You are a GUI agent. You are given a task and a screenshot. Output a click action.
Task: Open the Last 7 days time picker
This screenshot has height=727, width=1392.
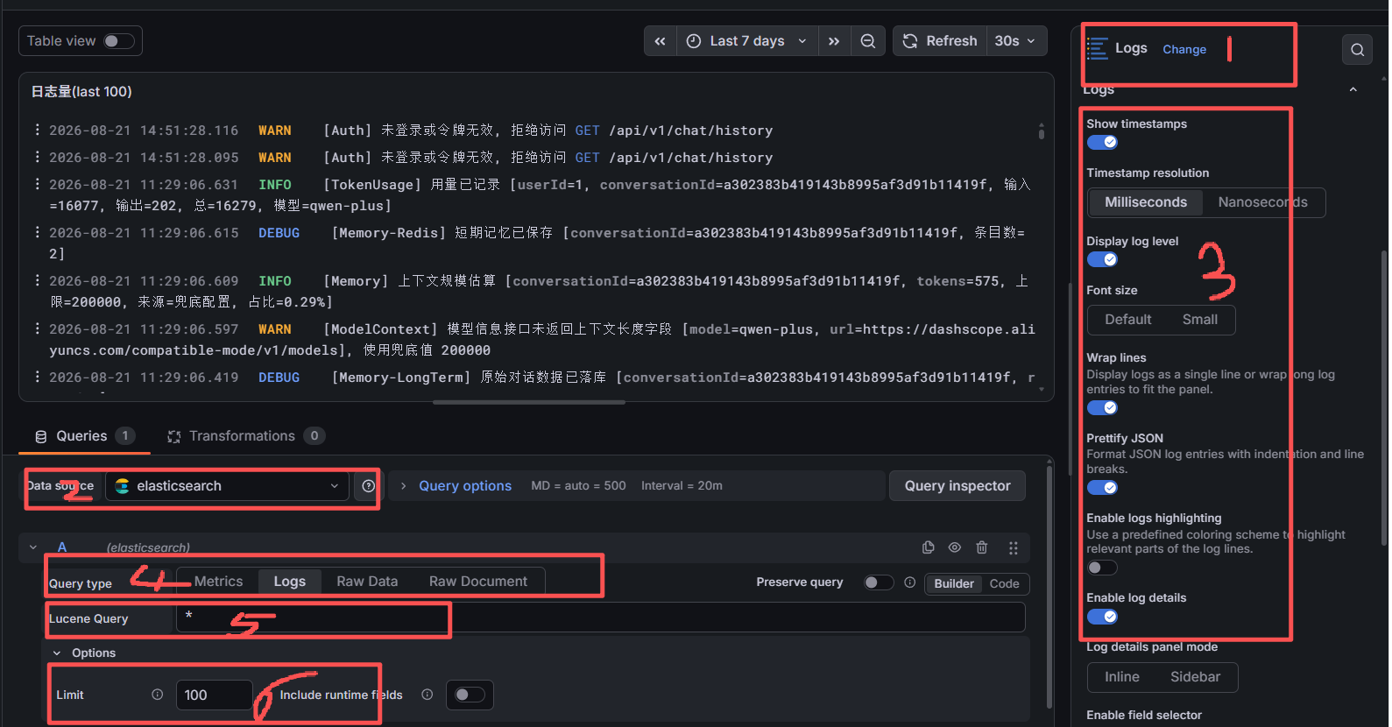coord(747,41)
